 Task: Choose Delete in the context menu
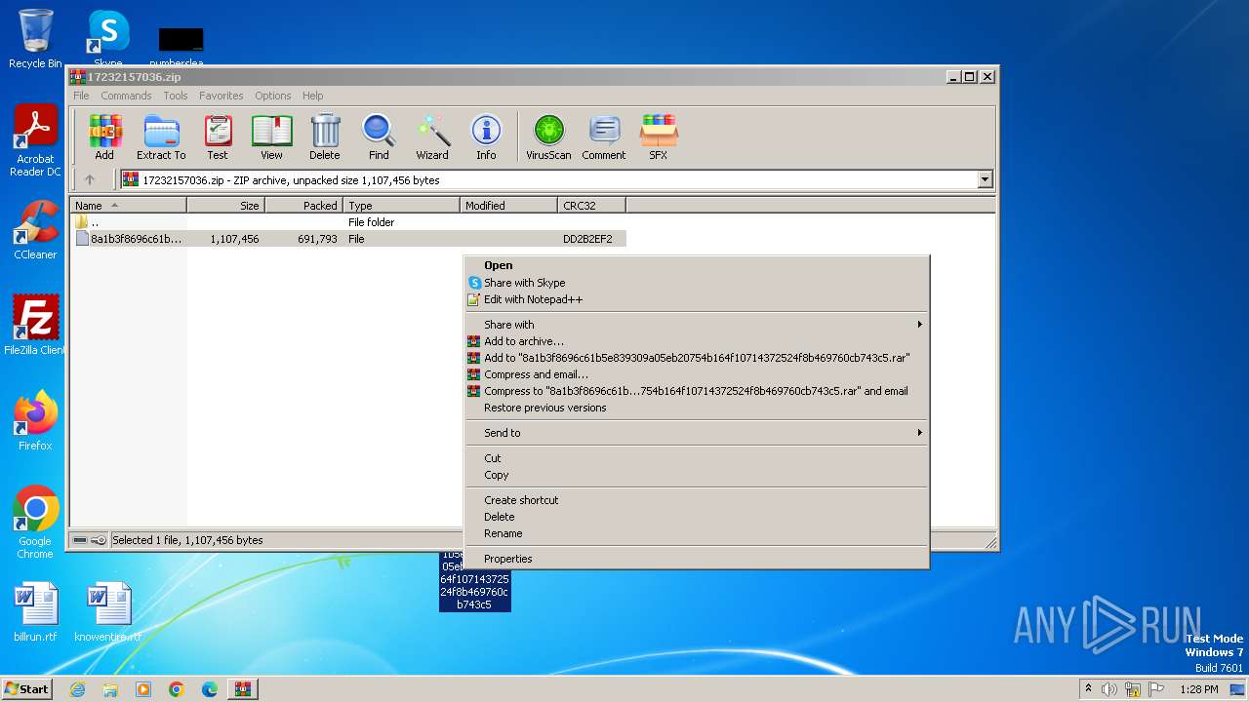tap(697, 517)
